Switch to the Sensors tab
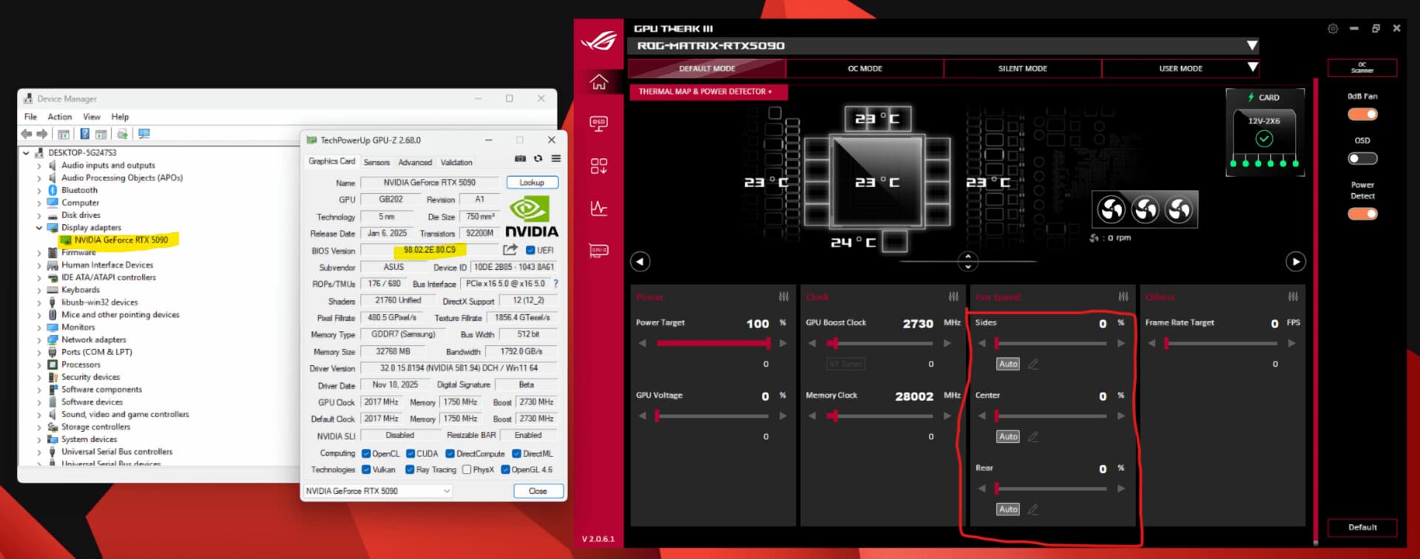 [376, 162]
